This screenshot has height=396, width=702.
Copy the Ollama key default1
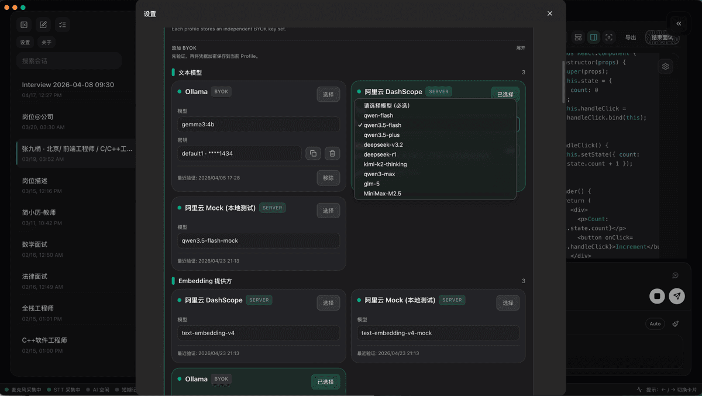click(x=313, y=153)
